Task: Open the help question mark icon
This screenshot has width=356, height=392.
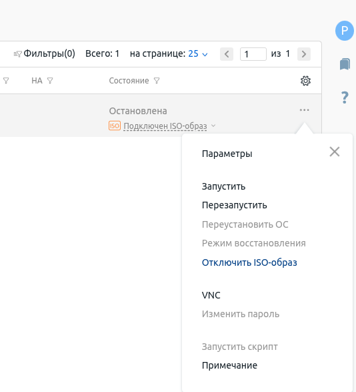Action: point(345,97)
